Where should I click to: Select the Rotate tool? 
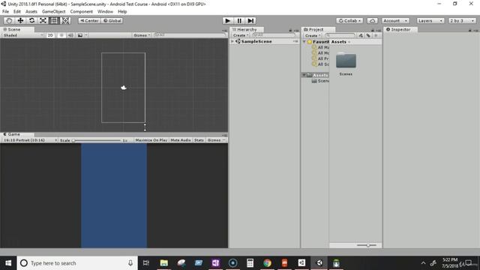pyautogui.click(x=31, y=20)
